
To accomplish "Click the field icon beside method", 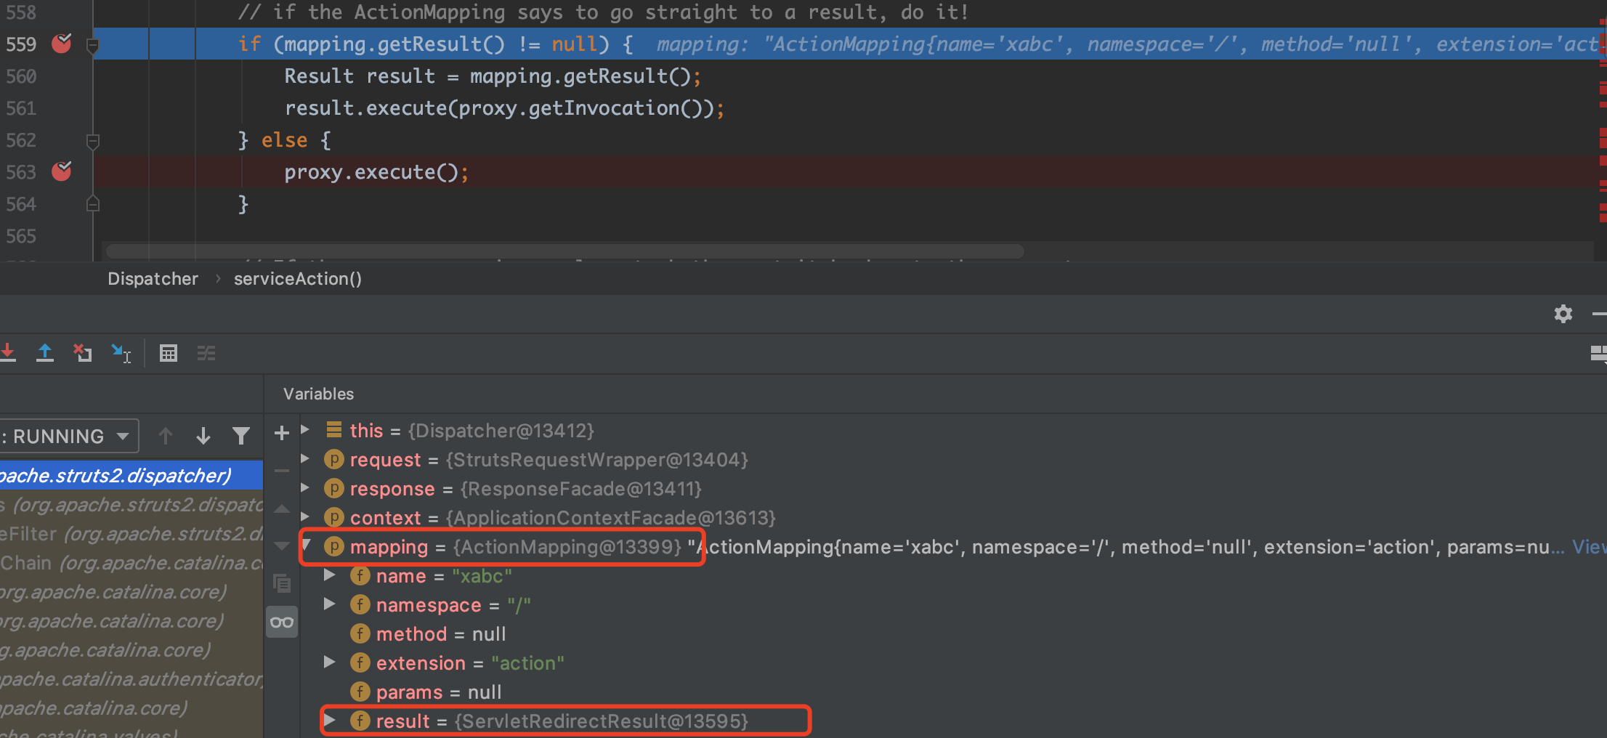I will (360, 633).
